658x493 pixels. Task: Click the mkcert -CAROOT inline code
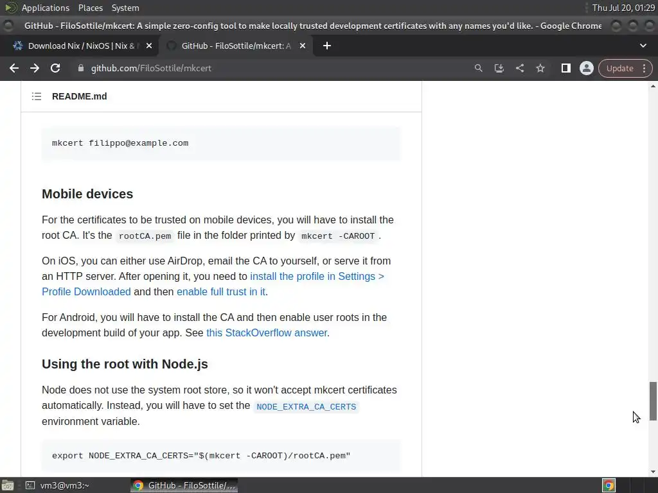coord(338,236)
